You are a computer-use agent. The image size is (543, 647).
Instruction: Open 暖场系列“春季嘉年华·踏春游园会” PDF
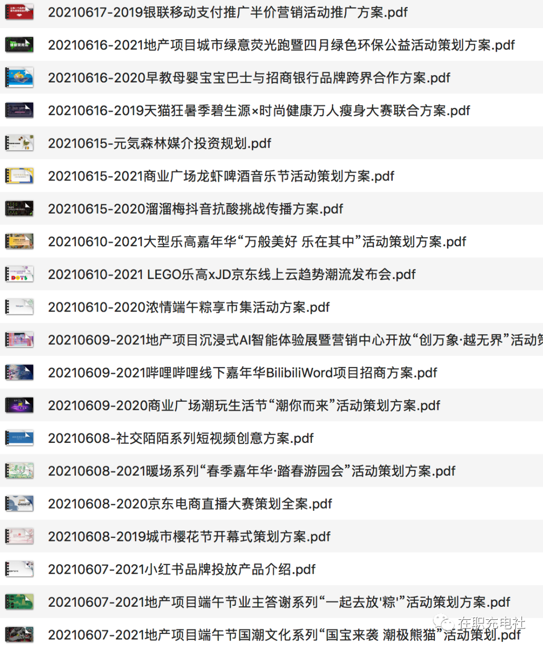(251, 471)
